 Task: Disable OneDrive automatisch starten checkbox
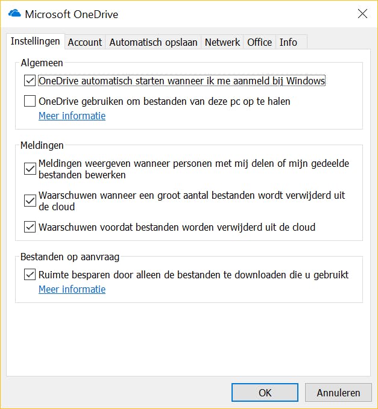click(x=30, y=81)
